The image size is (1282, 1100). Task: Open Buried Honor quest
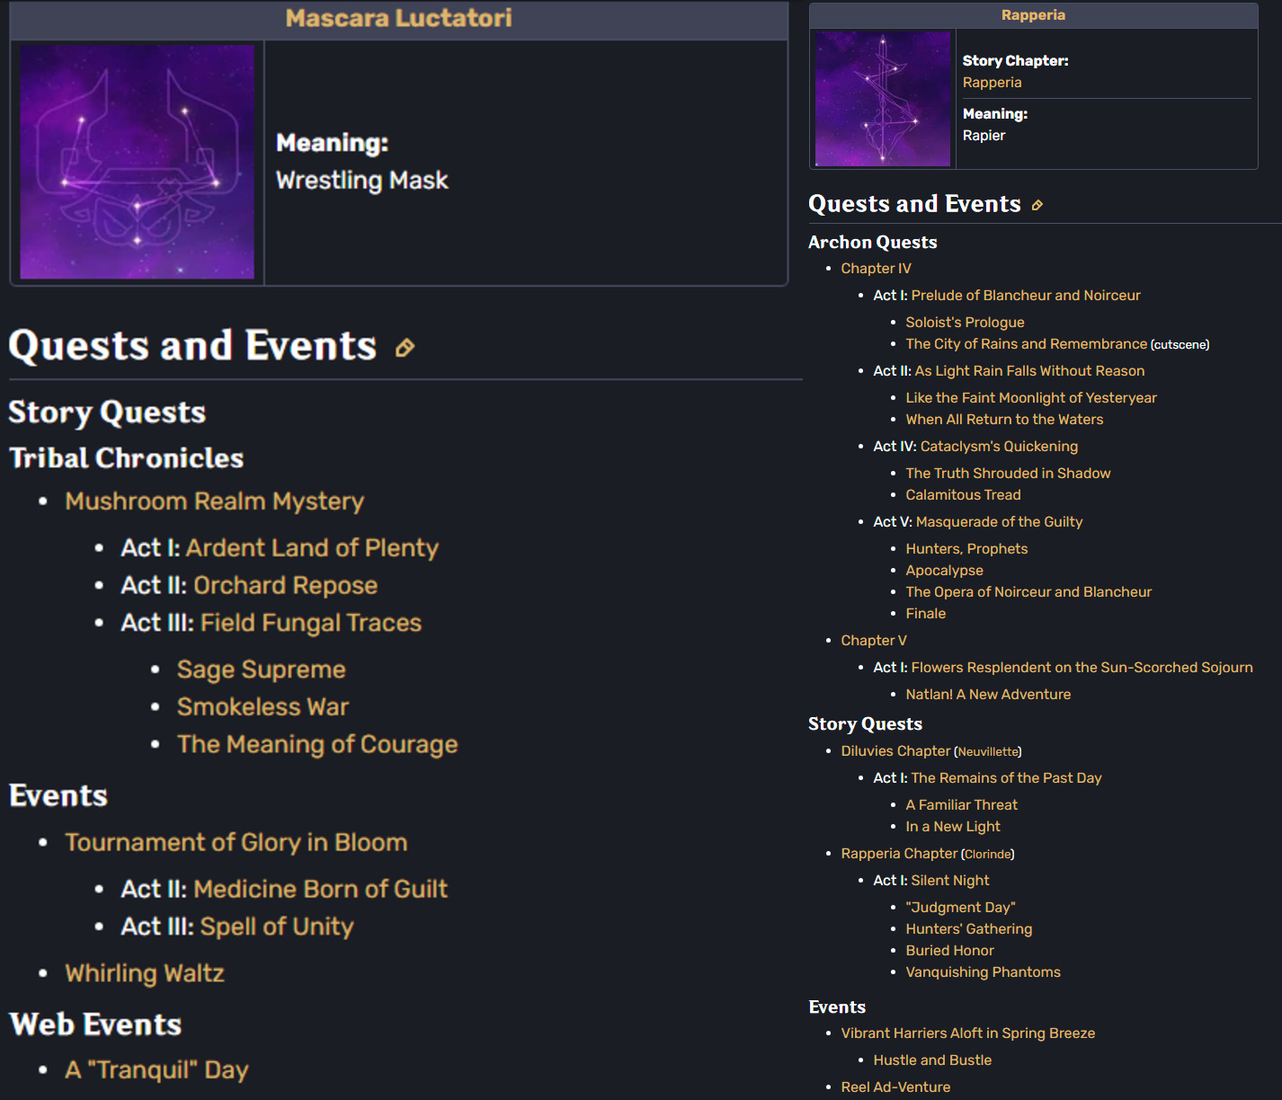coord(950,951)
